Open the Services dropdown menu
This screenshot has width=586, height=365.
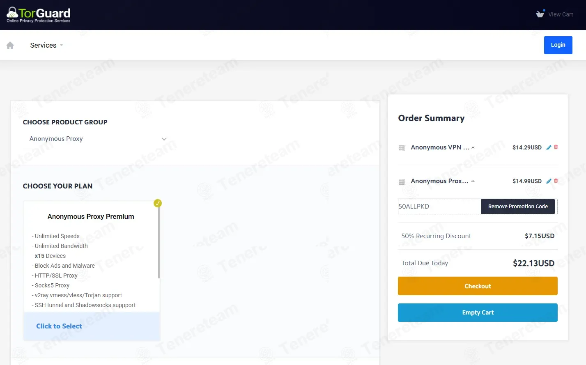[x=46, y=45]
